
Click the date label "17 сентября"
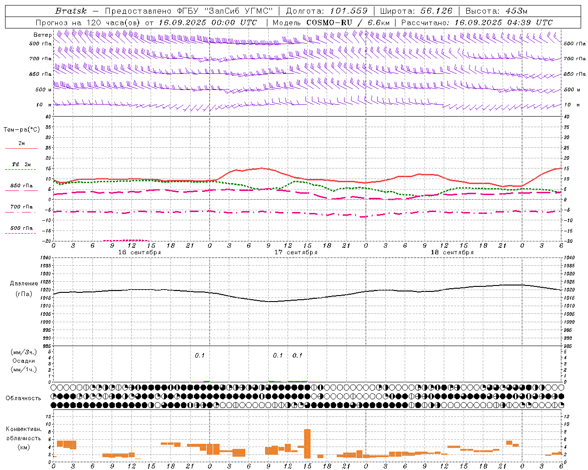point(296,252)
